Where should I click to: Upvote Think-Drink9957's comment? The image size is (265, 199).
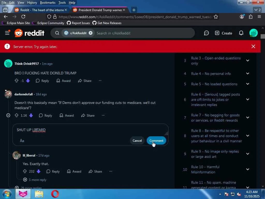coord(17,81)
